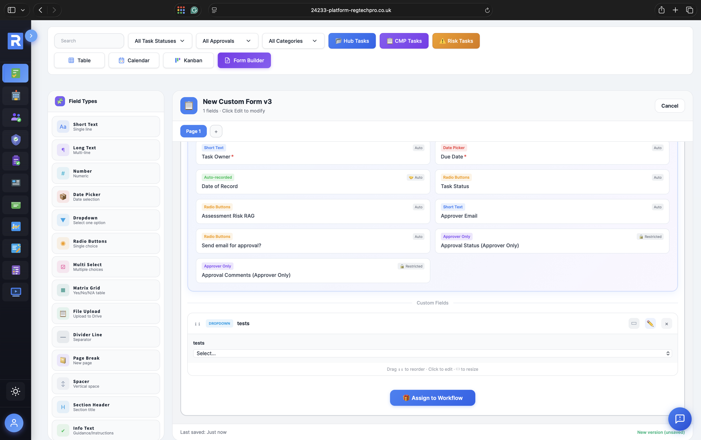Switch to the Kanban view tab
The height and width of the screenshot is (440, 701).
[188, 60]
